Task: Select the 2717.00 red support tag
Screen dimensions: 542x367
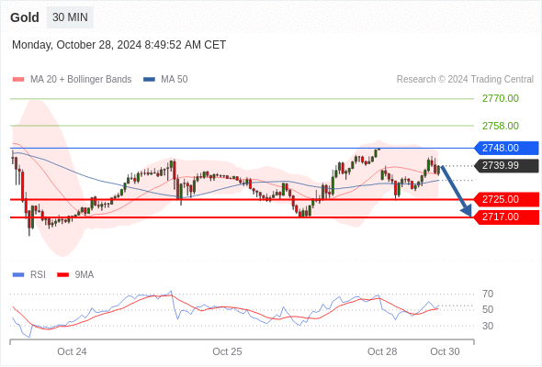Action: (506, 217)
